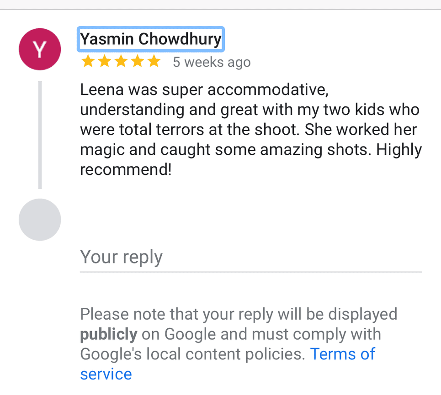Click the third (middle) rating star
The image size is (441, 395).
pyautogui.click(x=121, y=62)
